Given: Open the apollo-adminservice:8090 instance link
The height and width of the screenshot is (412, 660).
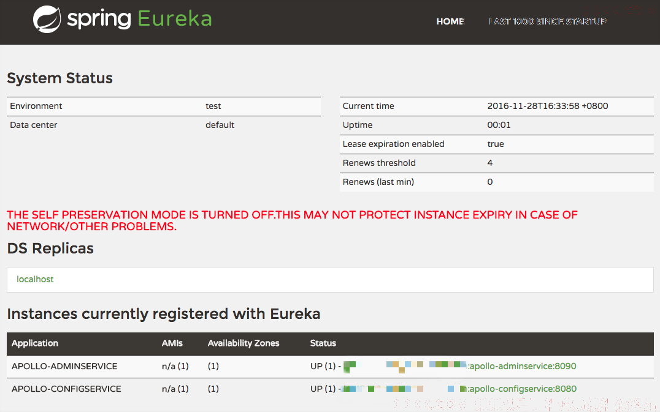Looking at the screenshot, I should [523, 366].
